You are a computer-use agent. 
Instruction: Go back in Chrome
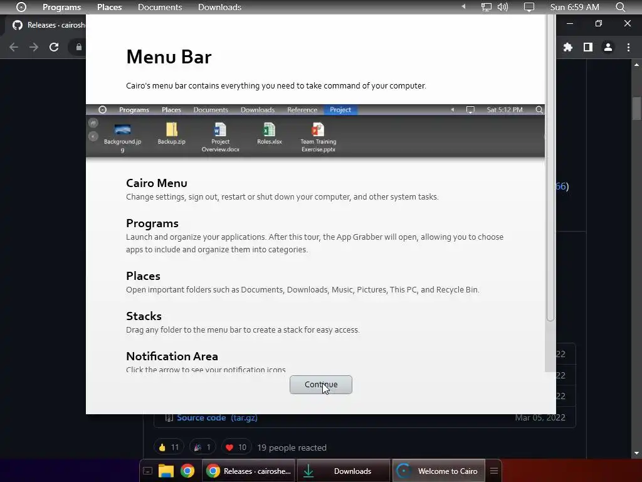[14, 47]
